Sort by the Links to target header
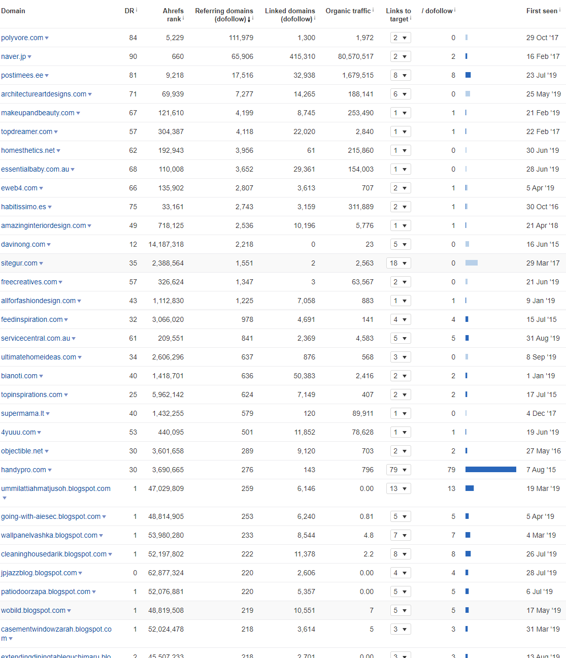 point(398,15)
